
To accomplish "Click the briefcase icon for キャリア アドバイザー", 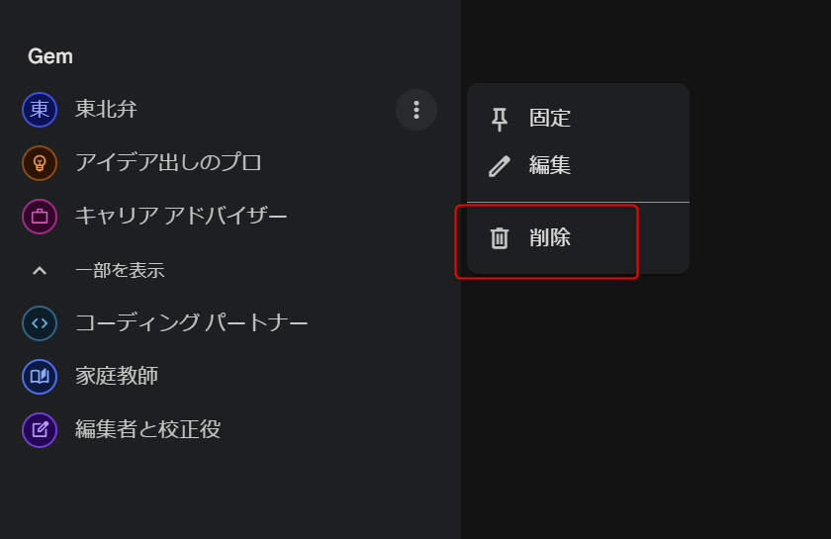I will click(x=40, y=217).
